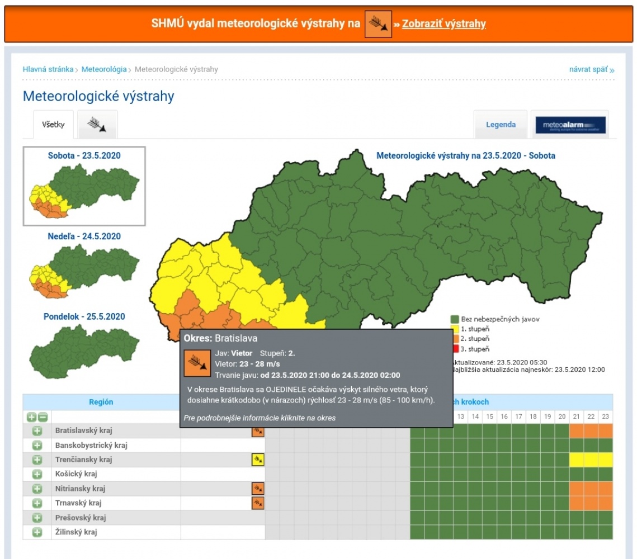Click Zobraziť výstrahy link
The image size is (637, 559).
[443, 23]
